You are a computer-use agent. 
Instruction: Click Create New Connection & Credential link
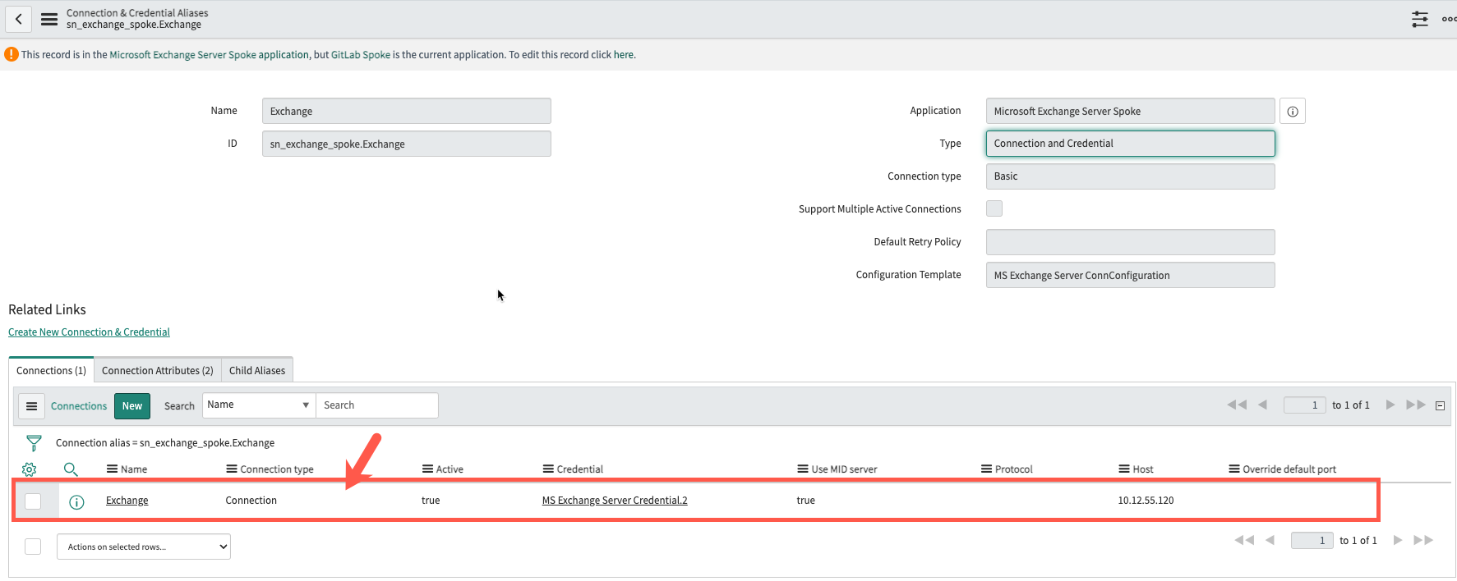point(89,332)
